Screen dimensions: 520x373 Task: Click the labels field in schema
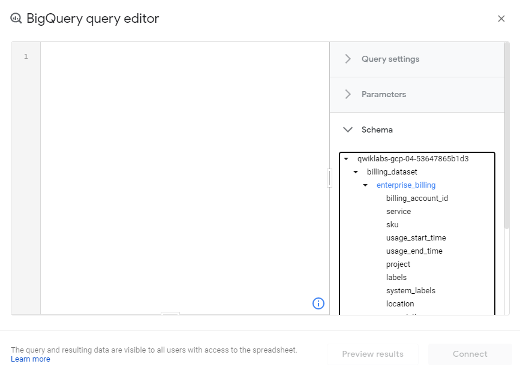pyautogui.click(x=396, y=277)
